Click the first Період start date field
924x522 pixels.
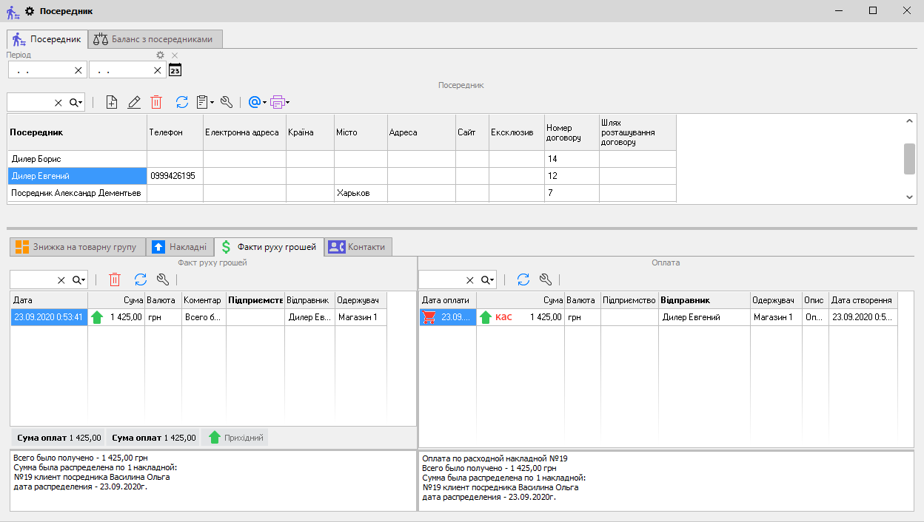pyautogui.click(x=41, y=70)
